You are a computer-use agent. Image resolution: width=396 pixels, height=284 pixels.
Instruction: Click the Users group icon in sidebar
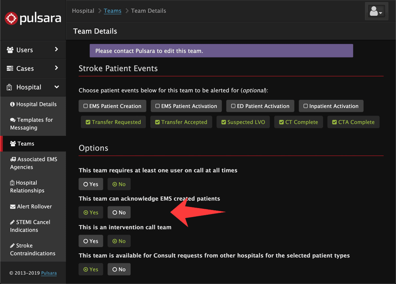tap(10, 50)
